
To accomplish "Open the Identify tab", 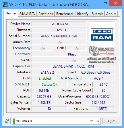I will click(x=83, y=14).
